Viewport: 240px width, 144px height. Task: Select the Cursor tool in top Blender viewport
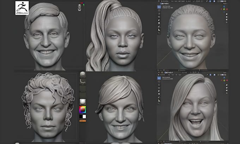(159, 10)
